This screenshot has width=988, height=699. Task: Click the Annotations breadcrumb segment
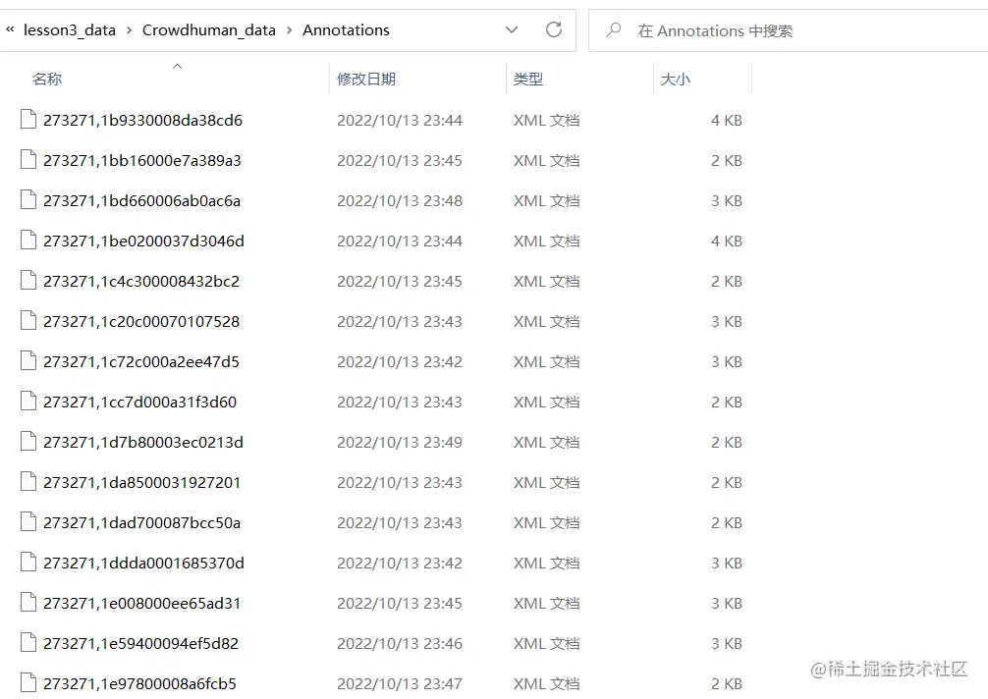click(346, 30)
